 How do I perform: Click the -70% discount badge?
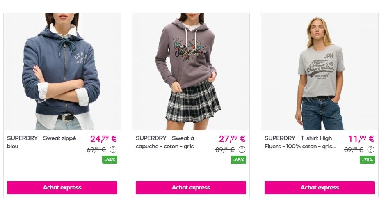[368, 160]
